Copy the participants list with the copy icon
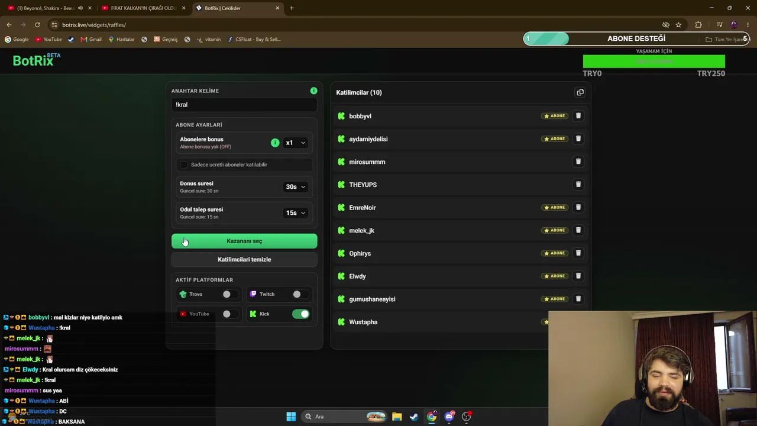 pos(580,92)
